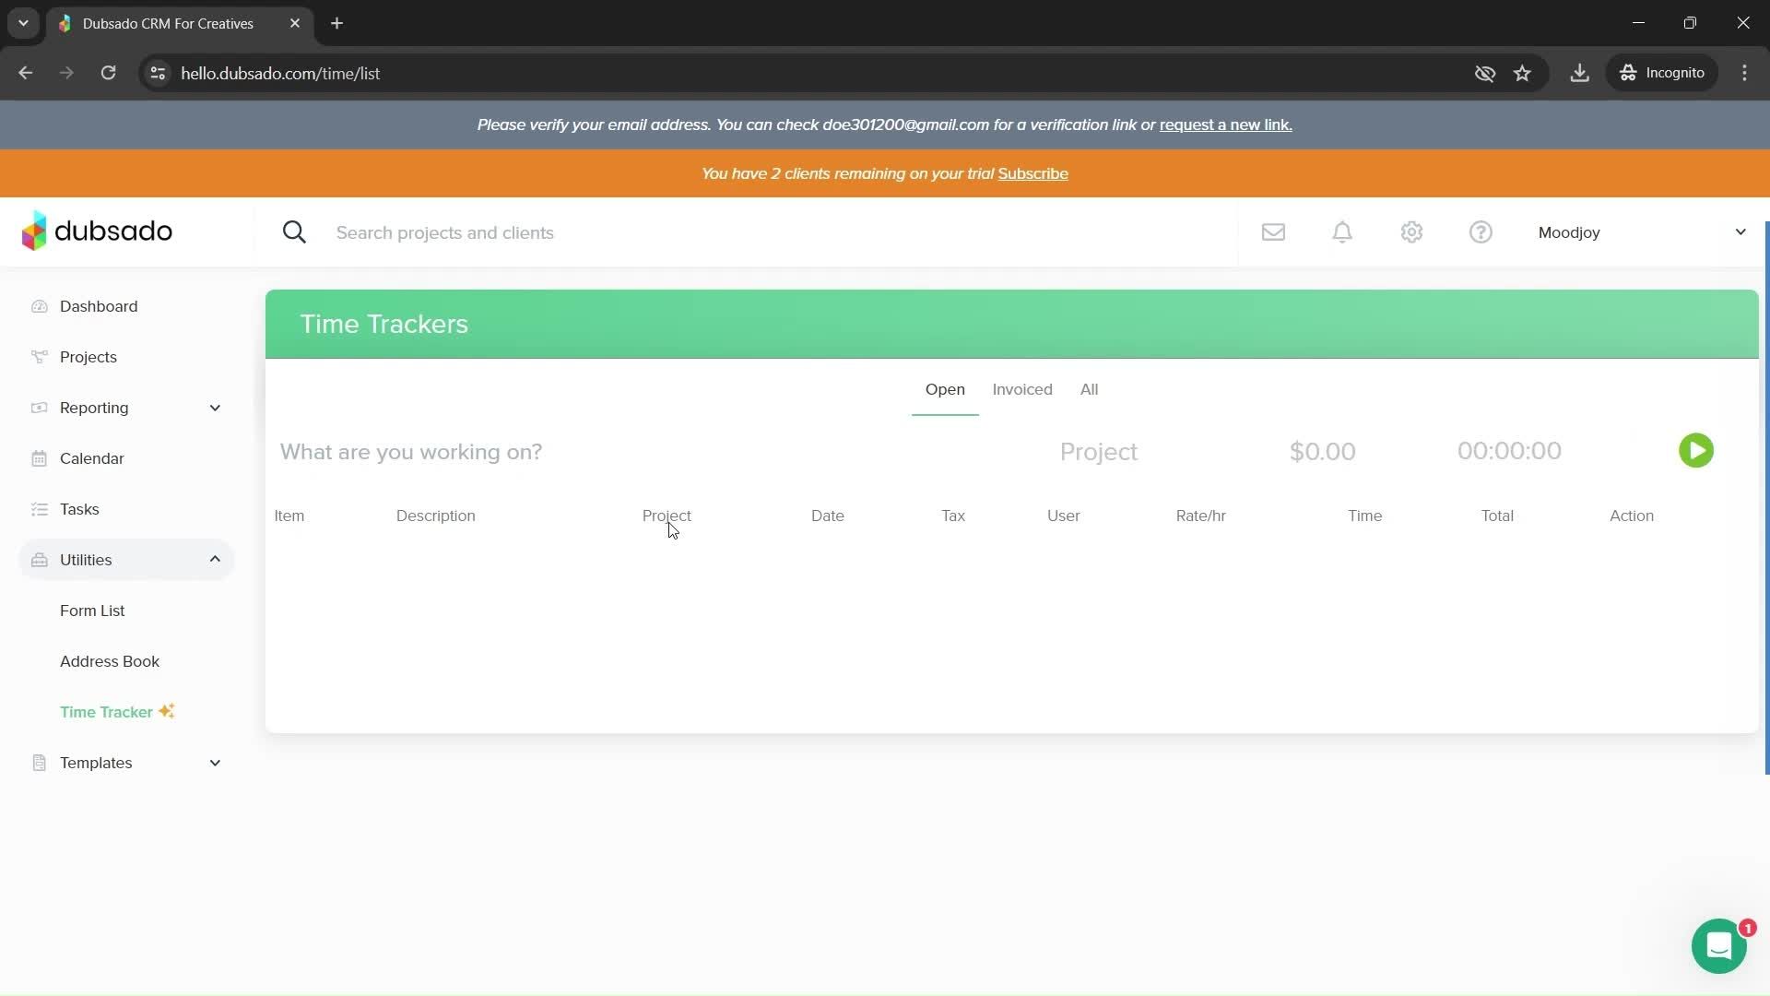The image size is (1770, 996).
Task: Click the Utilities sidebar icon
Action: coord(39,560)
